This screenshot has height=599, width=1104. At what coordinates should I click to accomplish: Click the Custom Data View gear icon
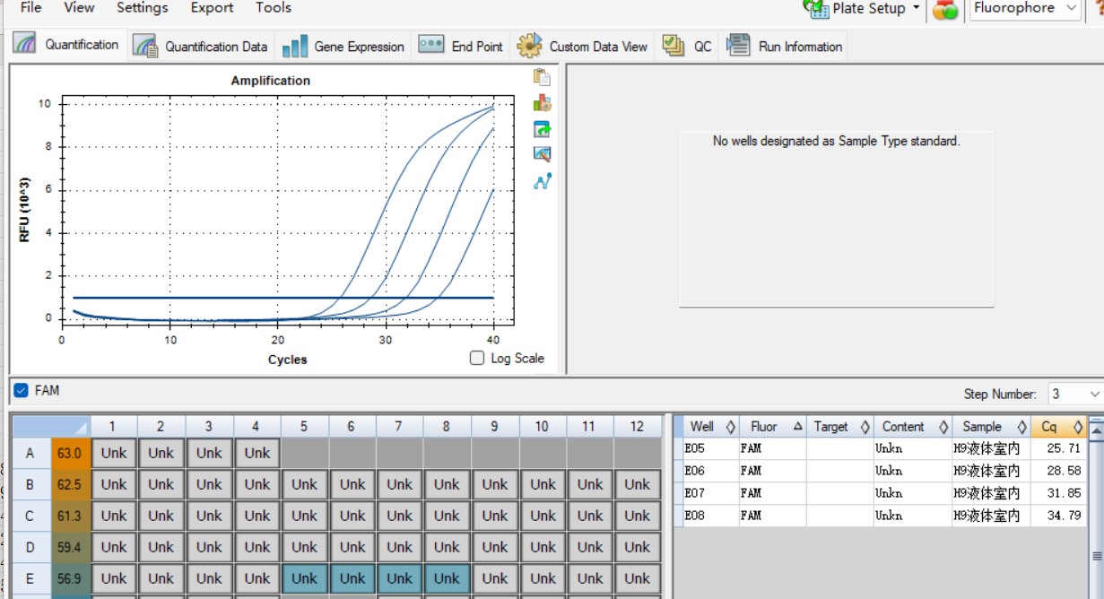click(529, 46)
